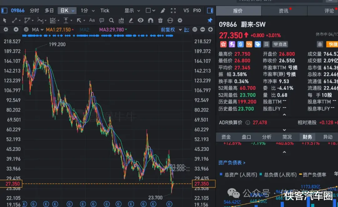This screenshot has width=338, height=207.
Task: Switch to the Tick view
Action: click(105, 11)
